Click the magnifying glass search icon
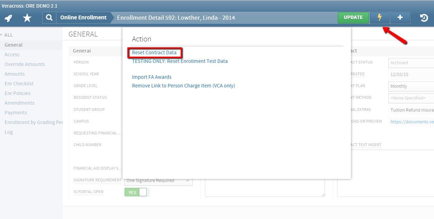This screenshot has height=219, width=434. (49, 18)
